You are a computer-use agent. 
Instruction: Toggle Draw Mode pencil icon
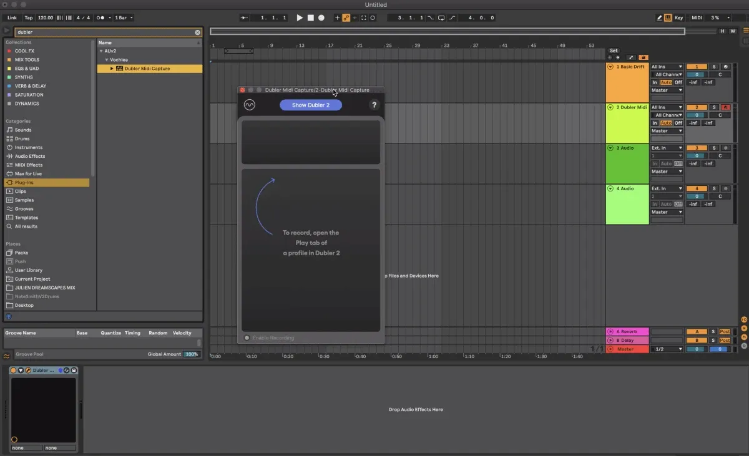coord(660,18)
